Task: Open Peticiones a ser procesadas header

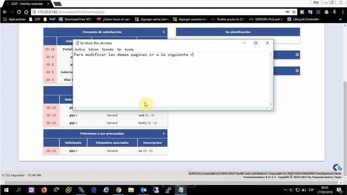Action: (x=105, y=134)
